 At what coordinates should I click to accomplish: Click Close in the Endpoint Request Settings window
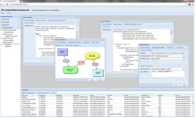[184, 85]
